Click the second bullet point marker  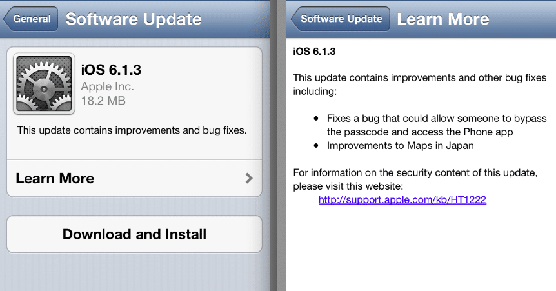(x=316, y=146)
